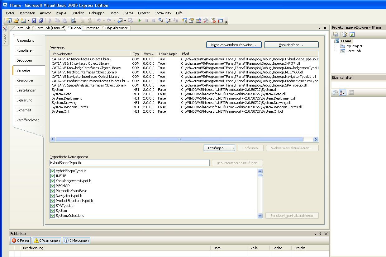Switch to Form1.vb [Entwurf] tab
The height and width of the screenshot is (257, 386).
(50, 28)
